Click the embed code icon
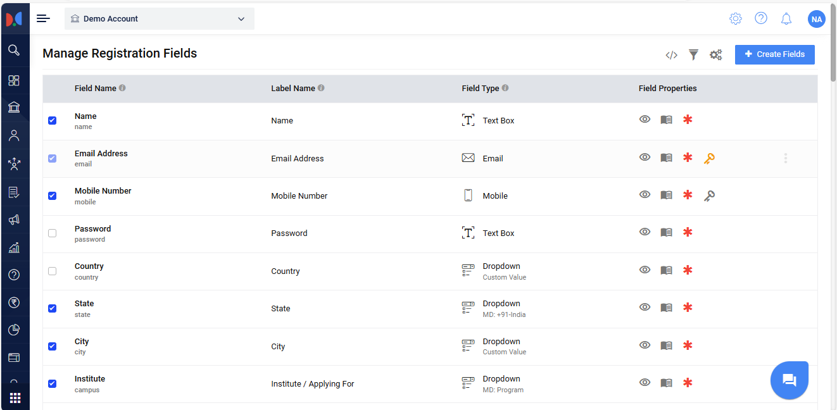Viewport: 837px width, 410px height. [671, 55]
